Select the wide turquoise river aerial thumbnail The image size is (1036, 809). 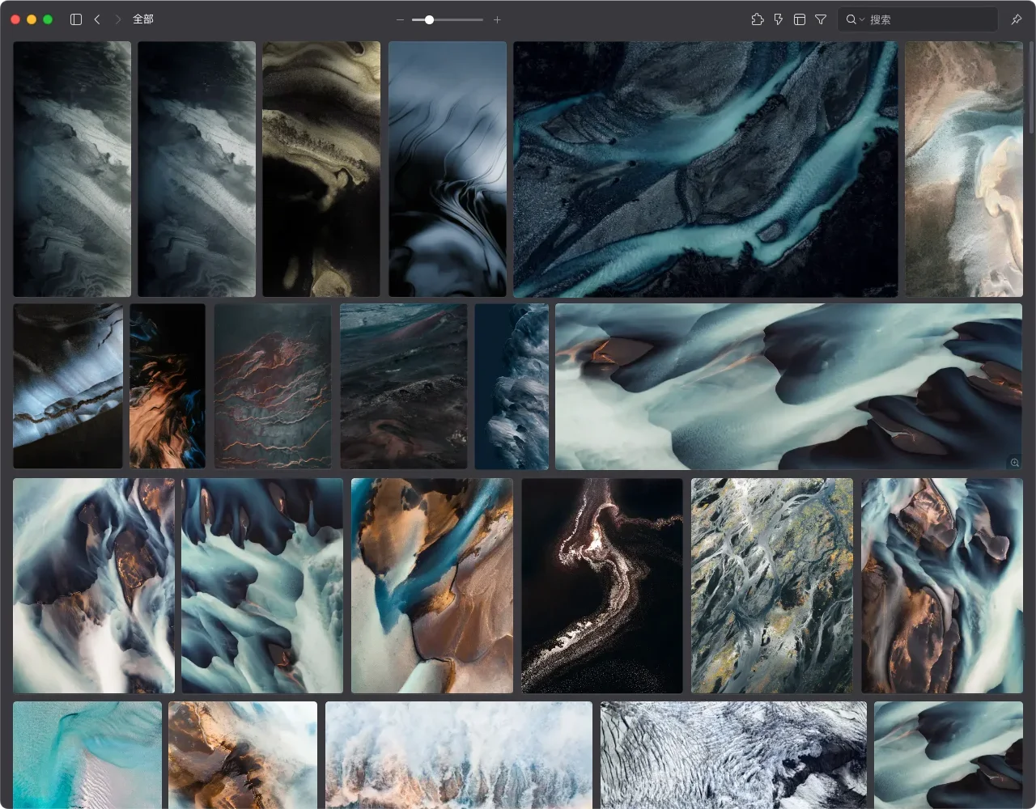tap(705, 169)
